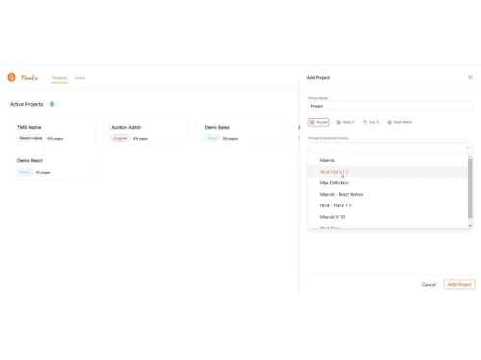Click the React tag on Demo React
The width and height of the screenshot is (481, 360).
[25, 172]
